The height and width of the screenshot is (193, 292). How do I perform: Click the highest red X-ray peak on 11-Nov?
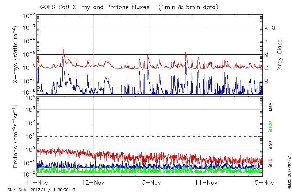(63, 50)
